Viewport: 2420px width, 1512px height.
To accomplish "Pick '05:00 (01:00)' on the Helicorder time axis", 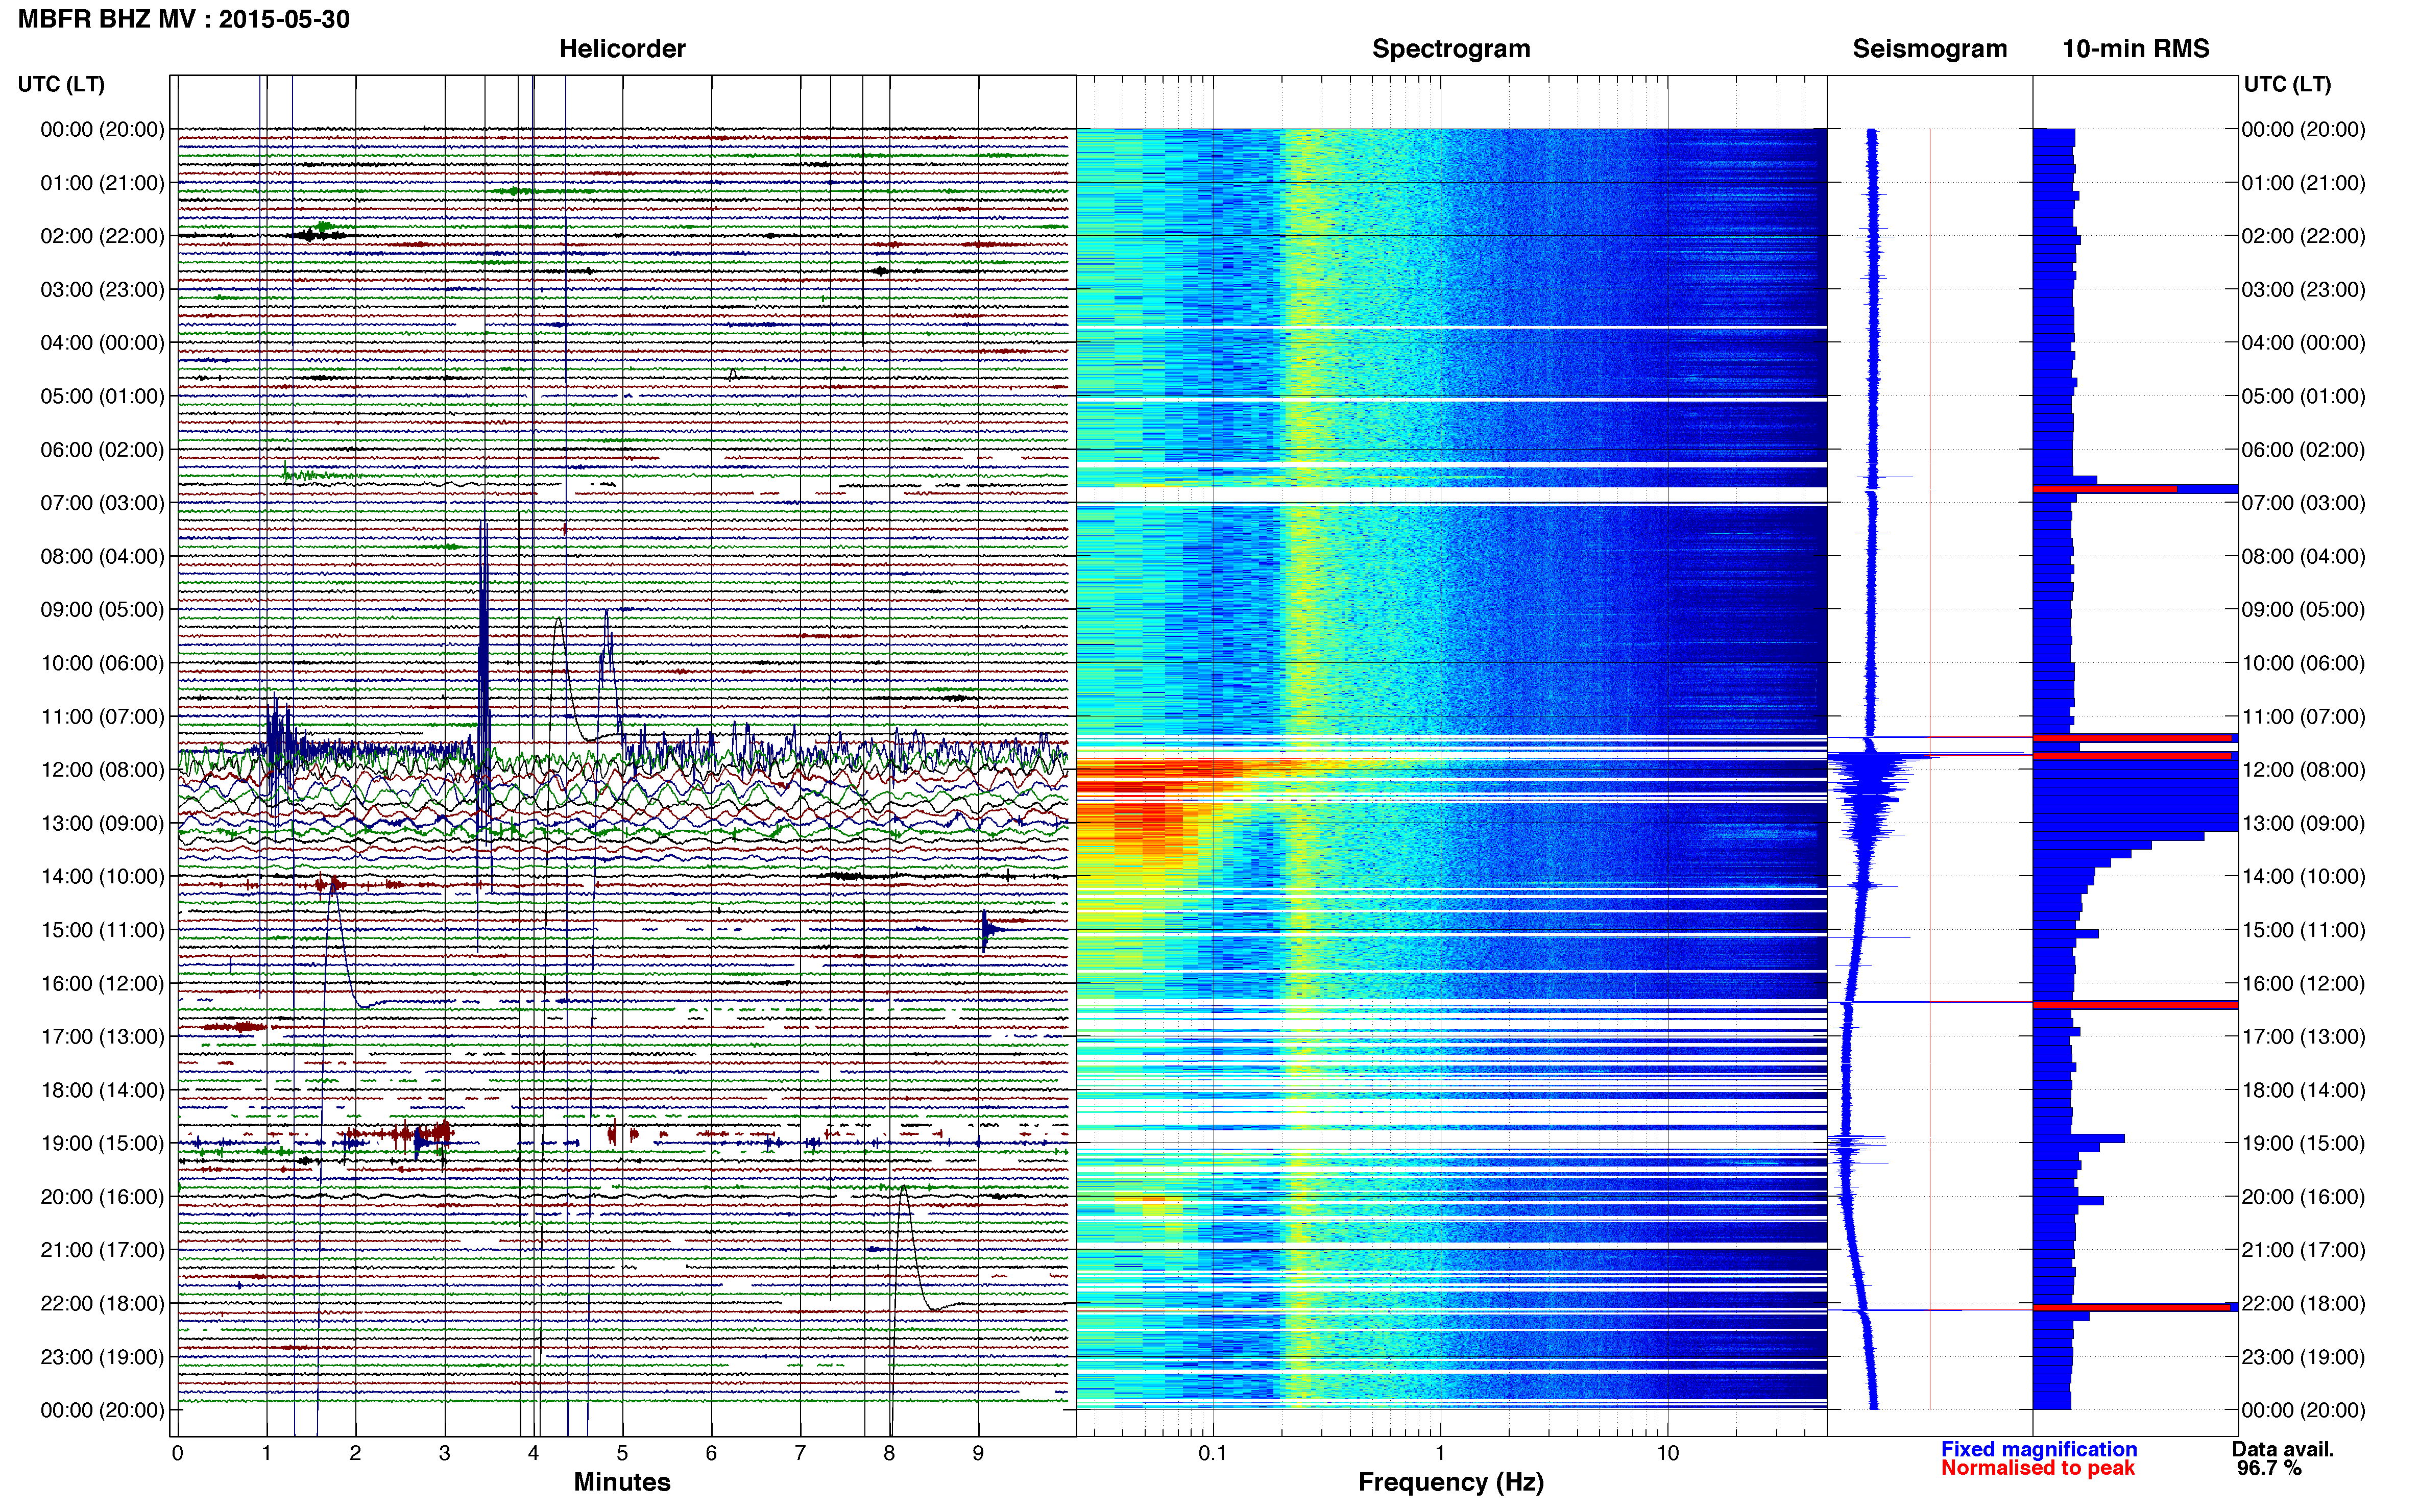I will click(x=102, y=396).
